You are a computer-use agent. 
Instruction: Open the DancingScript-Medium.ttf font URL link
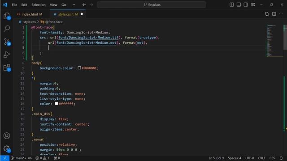[x=89, y=38]
